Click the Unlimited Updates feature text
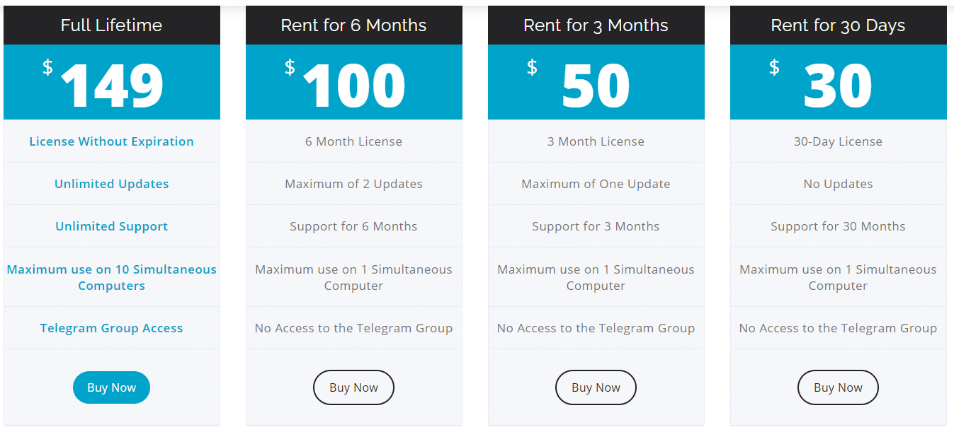 tap(111, 184)
